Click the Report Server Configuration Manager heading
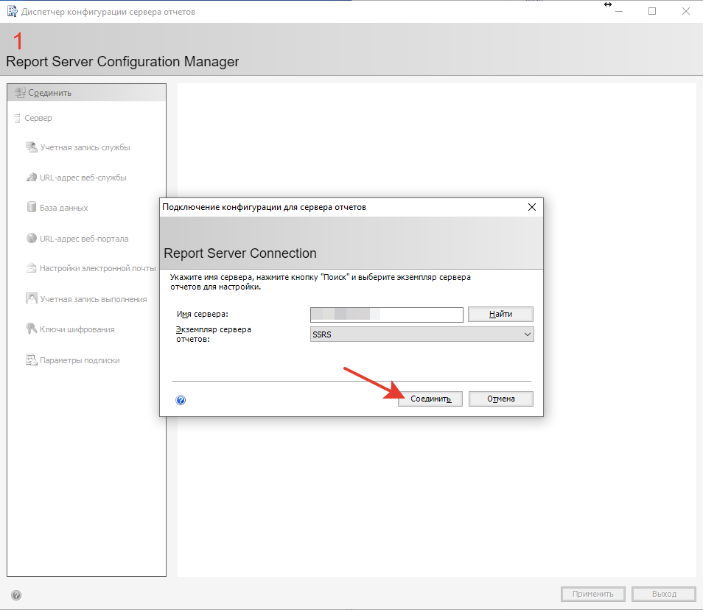The height and width of the screenshot is (610, 703). pos(122,61)
